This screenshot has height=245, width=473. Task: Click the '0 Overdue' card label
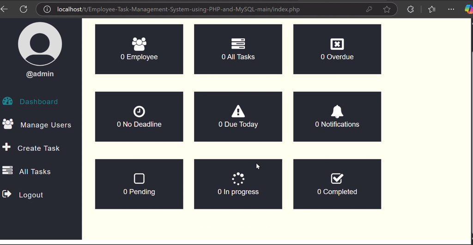tap(337, 57)
